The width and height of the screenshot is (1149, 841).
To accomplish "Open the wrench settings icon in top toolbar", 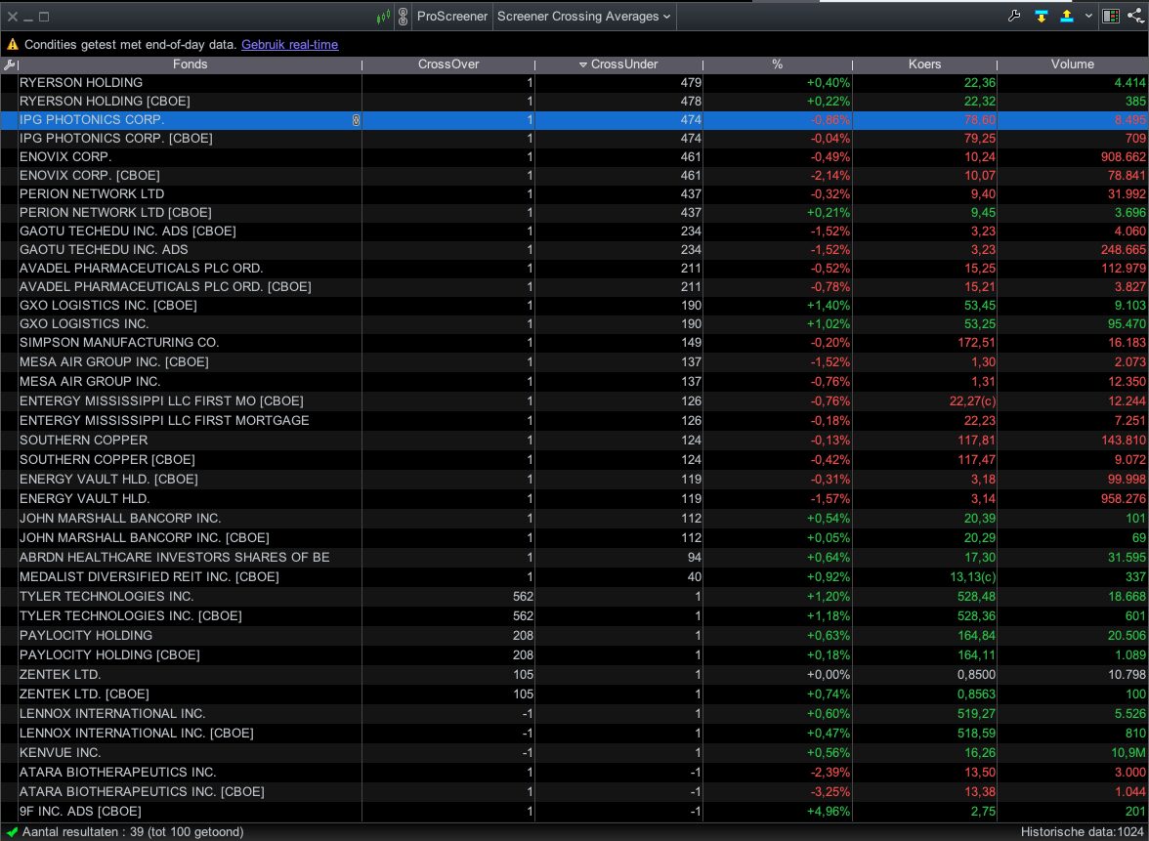I will pos(1014,16).
